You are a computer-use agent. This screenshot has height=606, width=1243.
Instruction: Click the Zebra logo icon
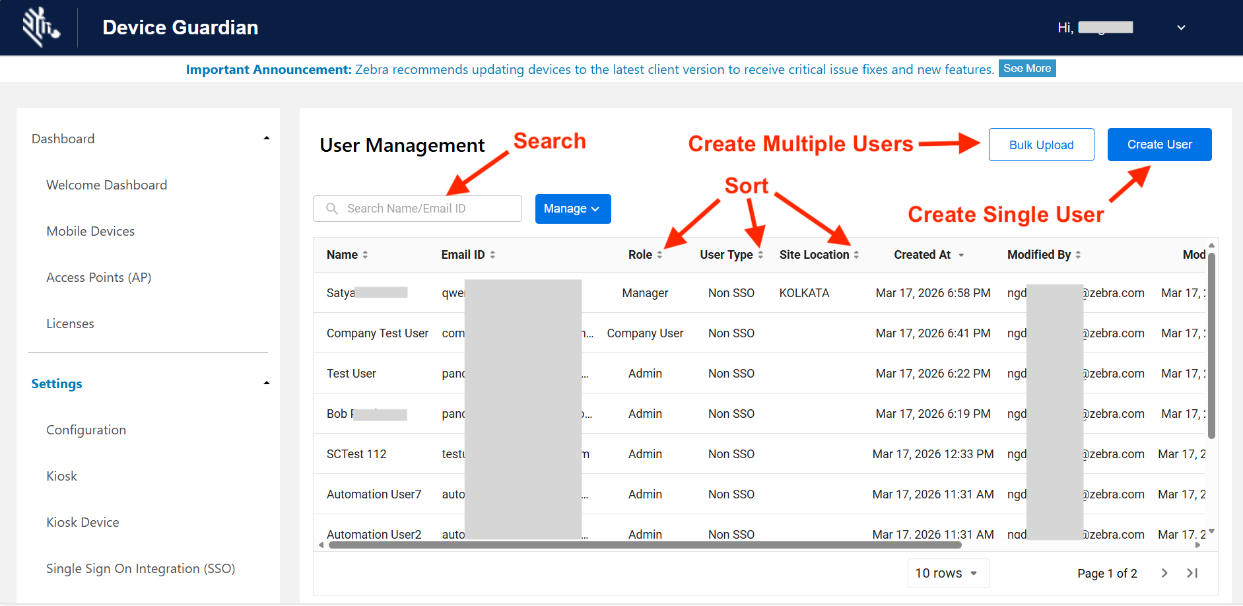tap(41, 28)
